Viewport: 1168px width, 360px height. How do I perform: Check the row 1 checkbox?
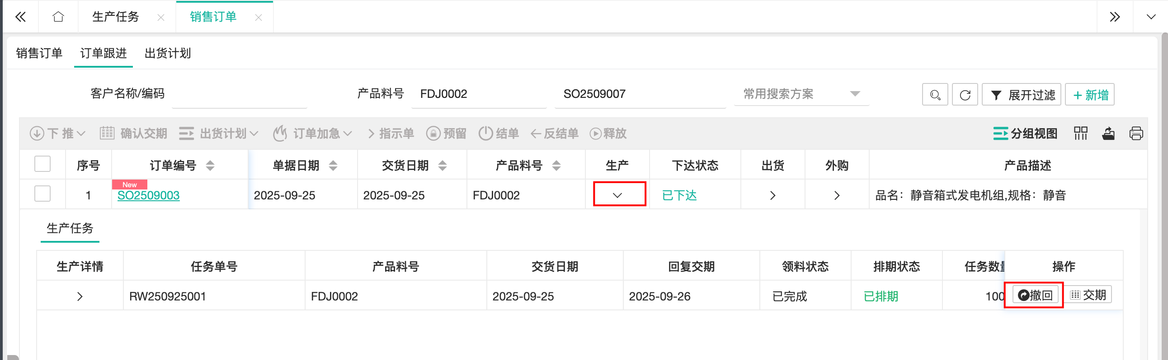pyautogui.click(x=42, y=194)
